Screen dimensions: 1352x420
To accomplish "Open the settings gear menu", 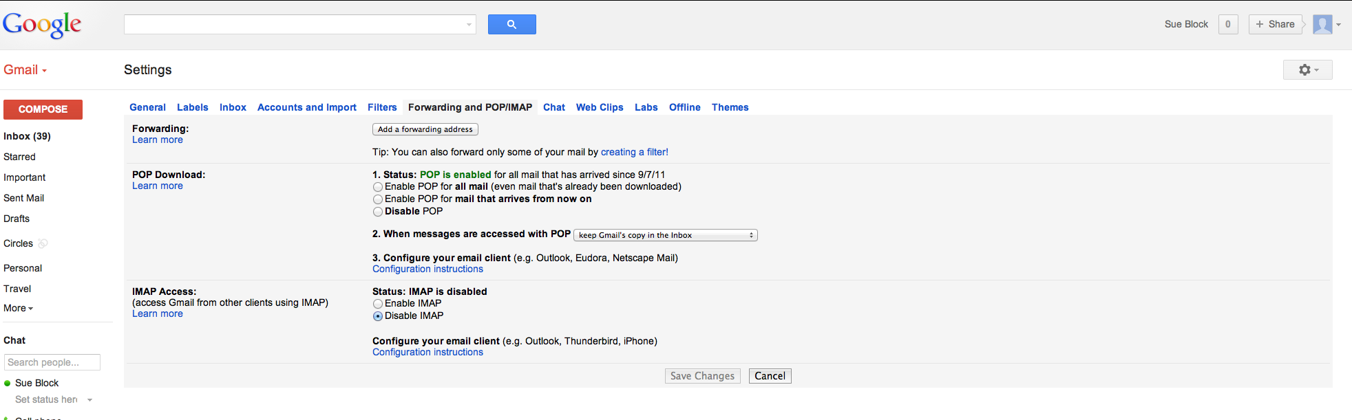I will click(1307, 70).
